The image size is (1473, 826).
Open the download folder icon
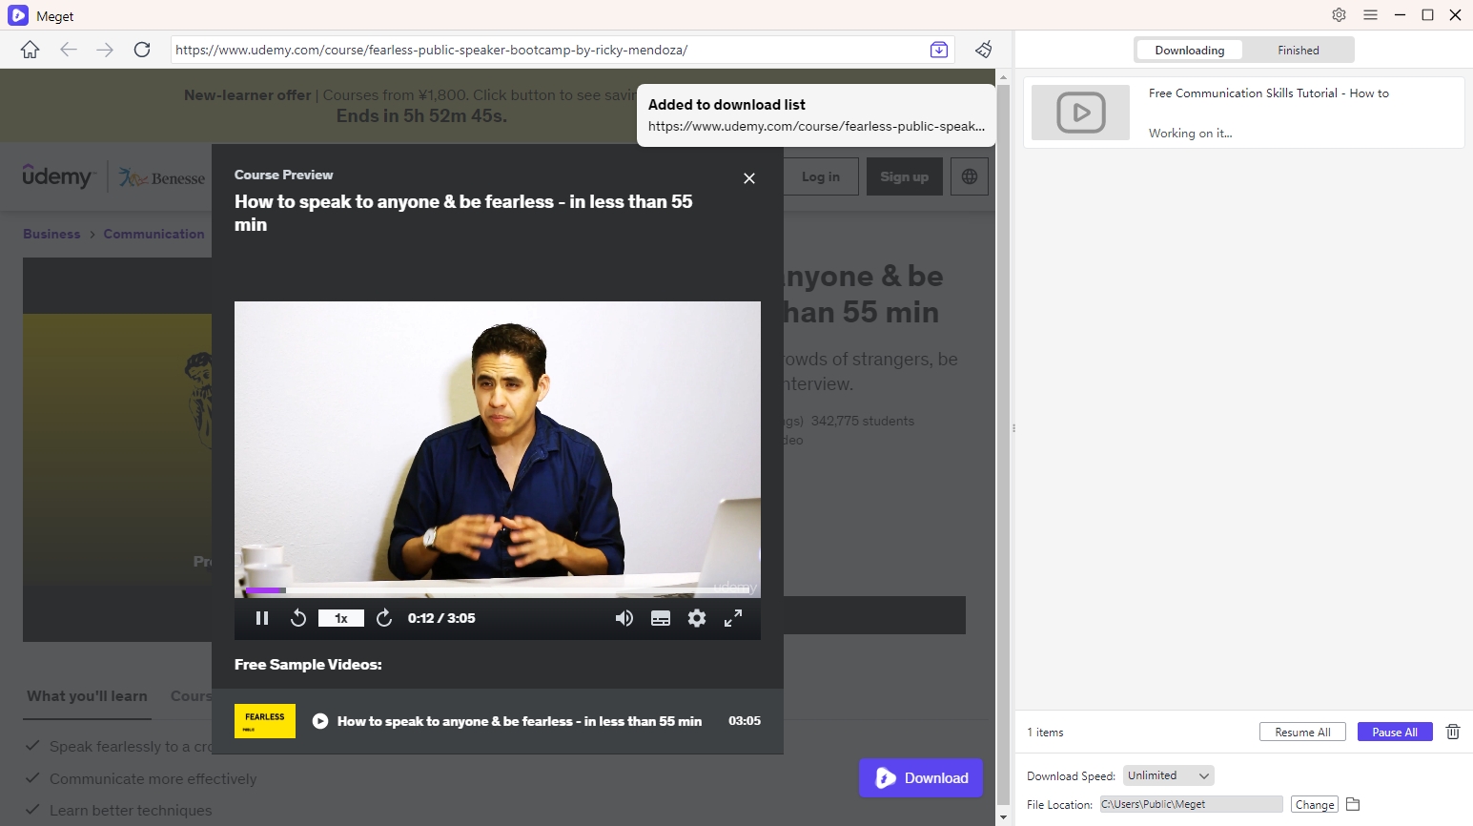[1353, 804]
